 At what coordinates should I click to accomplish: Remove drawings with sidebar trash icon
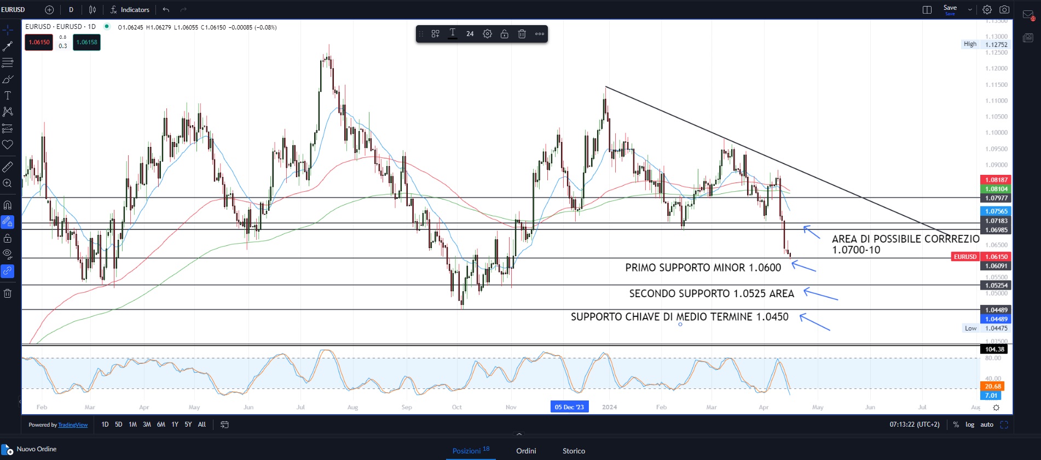click(8, 293)
